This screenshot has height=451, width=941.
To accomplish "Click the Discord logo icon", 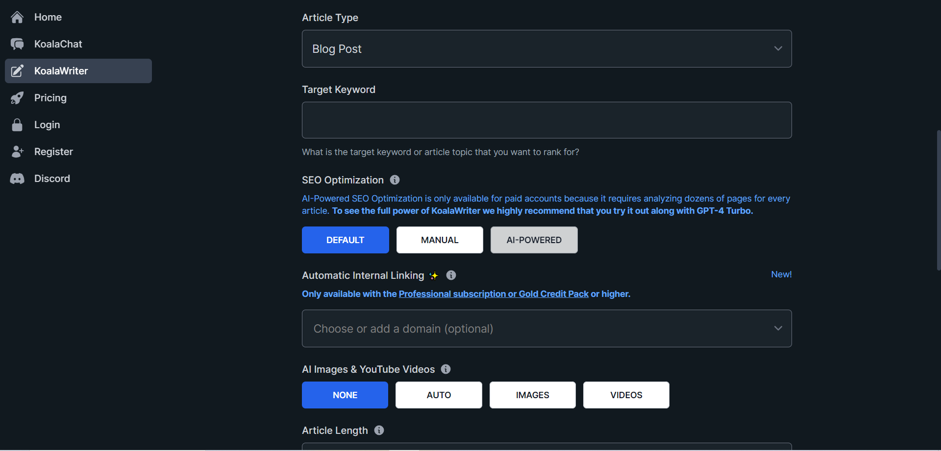I will click(17, 179).
